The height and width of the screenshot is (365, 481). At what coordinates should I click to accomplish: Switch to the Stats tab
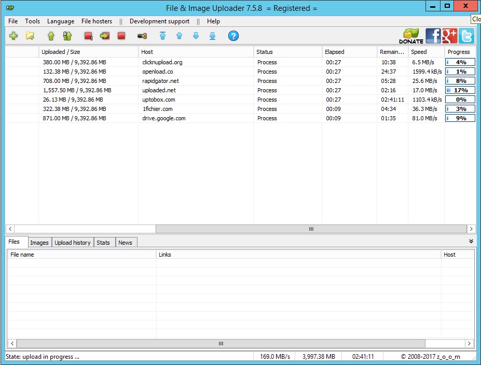coord(103,243)
